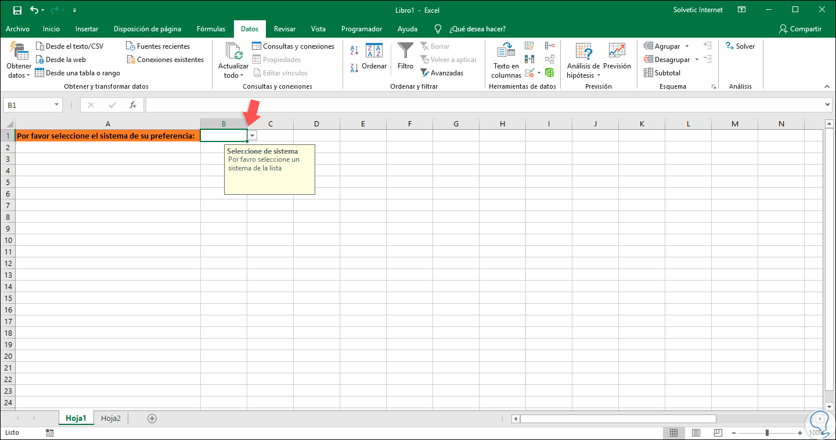Save the workbook from the quick access toolbar
Viewport: 836px width, 440px height.
coord(17,10)
